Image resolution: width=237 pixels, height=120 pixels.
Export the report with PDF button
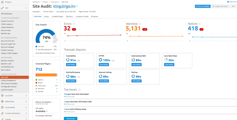point(233,6)
